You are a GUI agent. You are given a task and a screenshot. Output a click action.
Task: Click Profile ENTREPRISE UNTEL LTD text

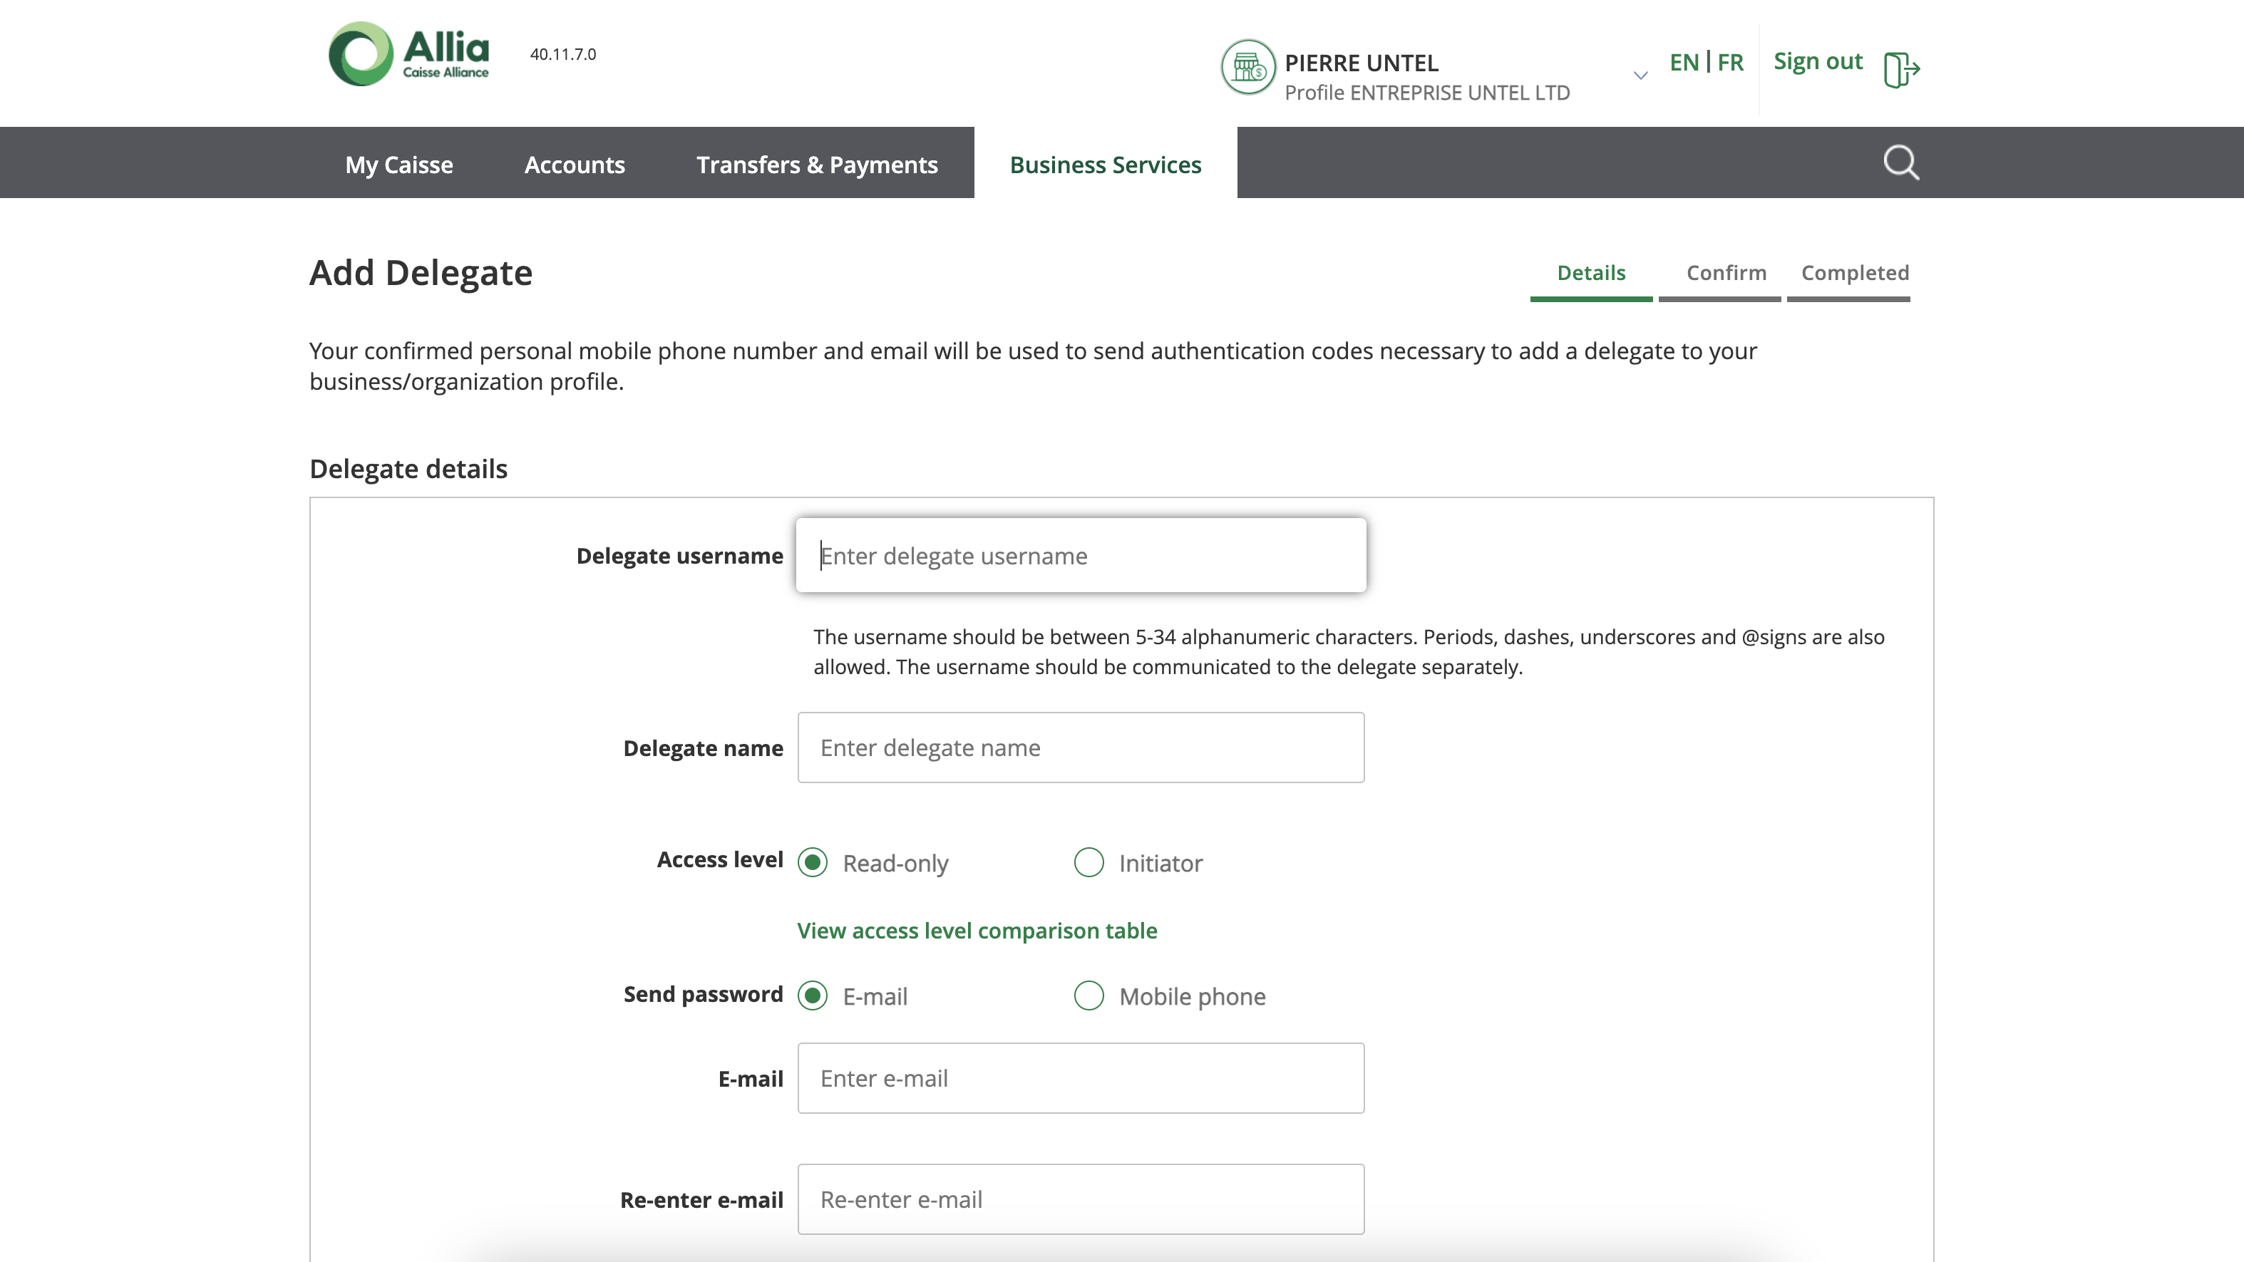1427,93
